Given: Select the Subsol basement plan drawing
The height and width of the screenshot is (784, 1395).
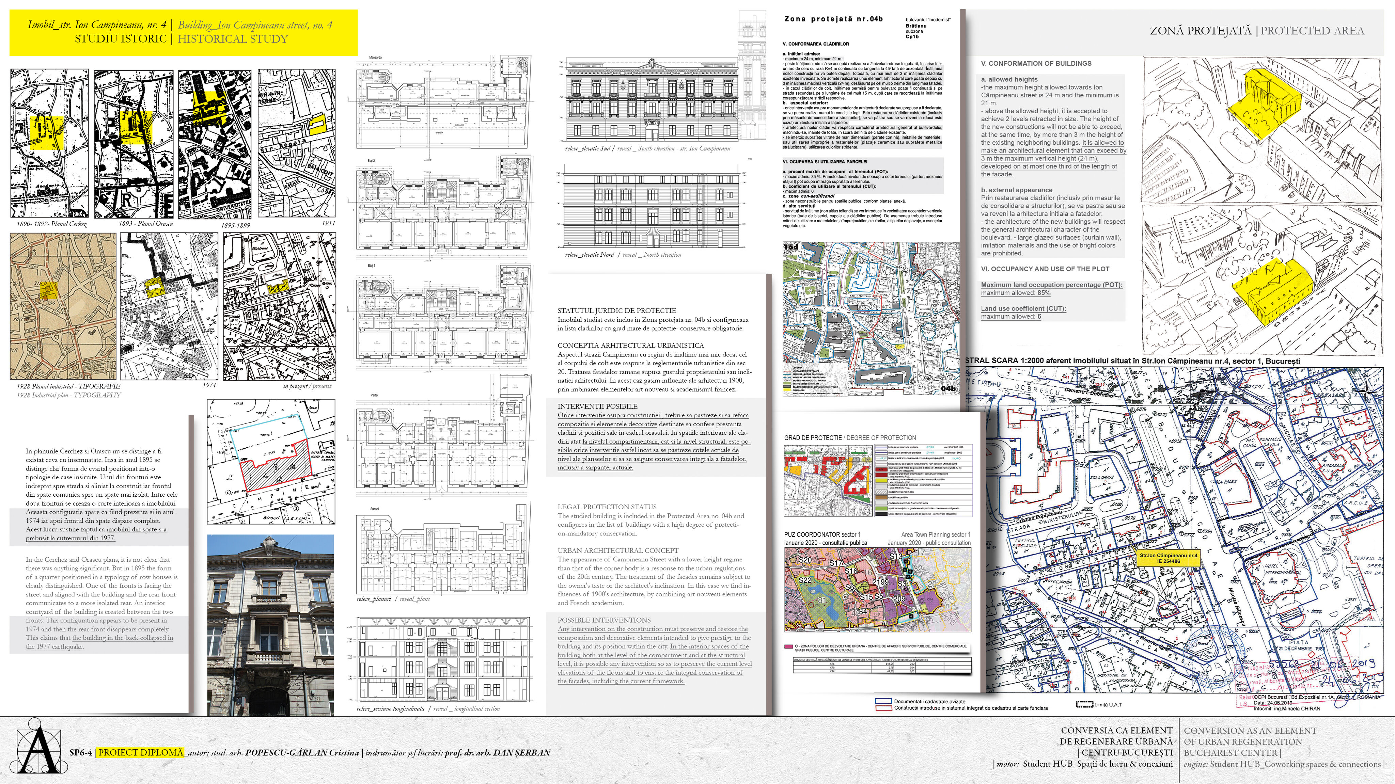Looking at the screenshot, I should pos(442,549).
